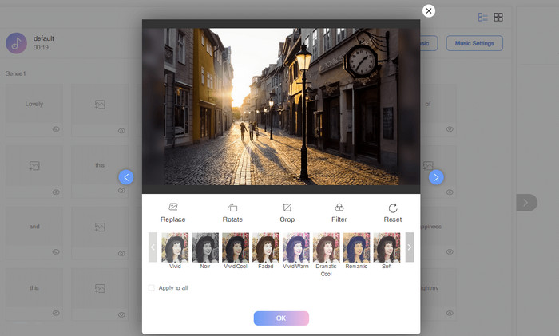559x336 pixels.
Task: Open Music Settings
Action: pyautogui.click(x=474, y=43)
